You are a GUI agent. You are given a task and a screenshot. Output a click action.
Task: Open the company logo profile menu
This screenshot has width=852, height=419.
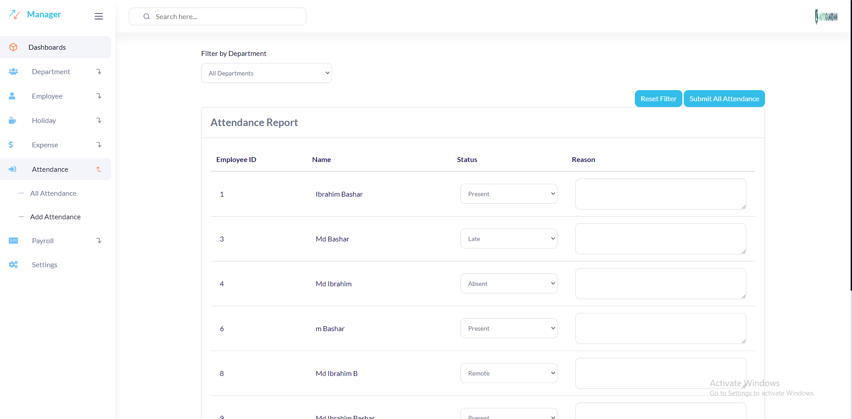(x=826, y=17)
